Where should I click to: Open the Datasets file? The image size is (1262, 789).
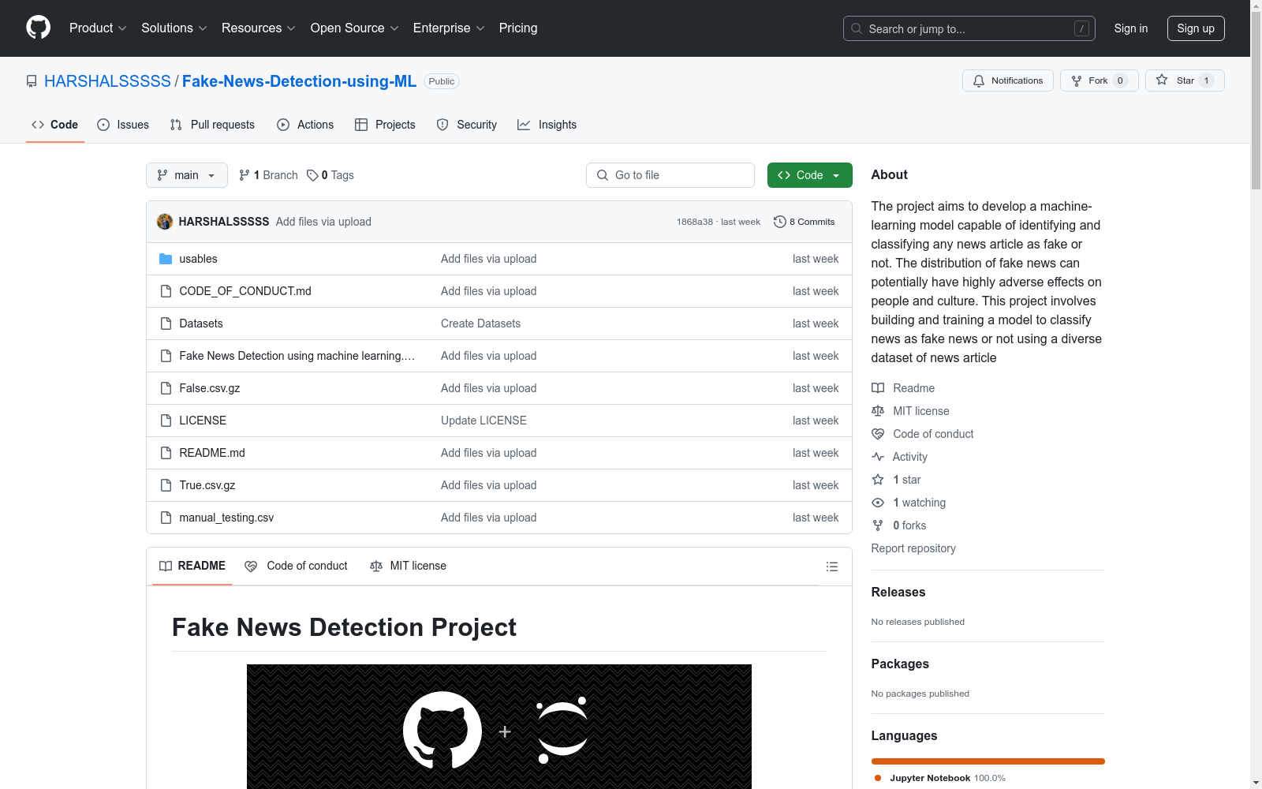201,323
